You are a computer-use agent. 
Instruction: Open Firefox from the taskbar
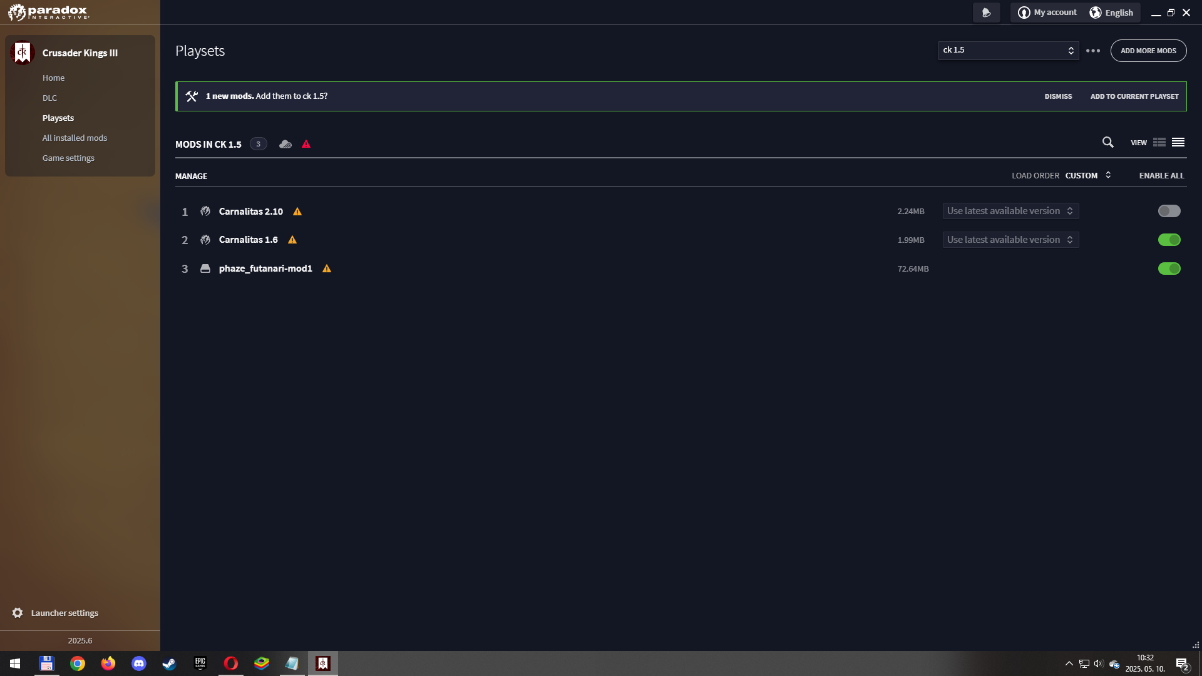[108, 663]
